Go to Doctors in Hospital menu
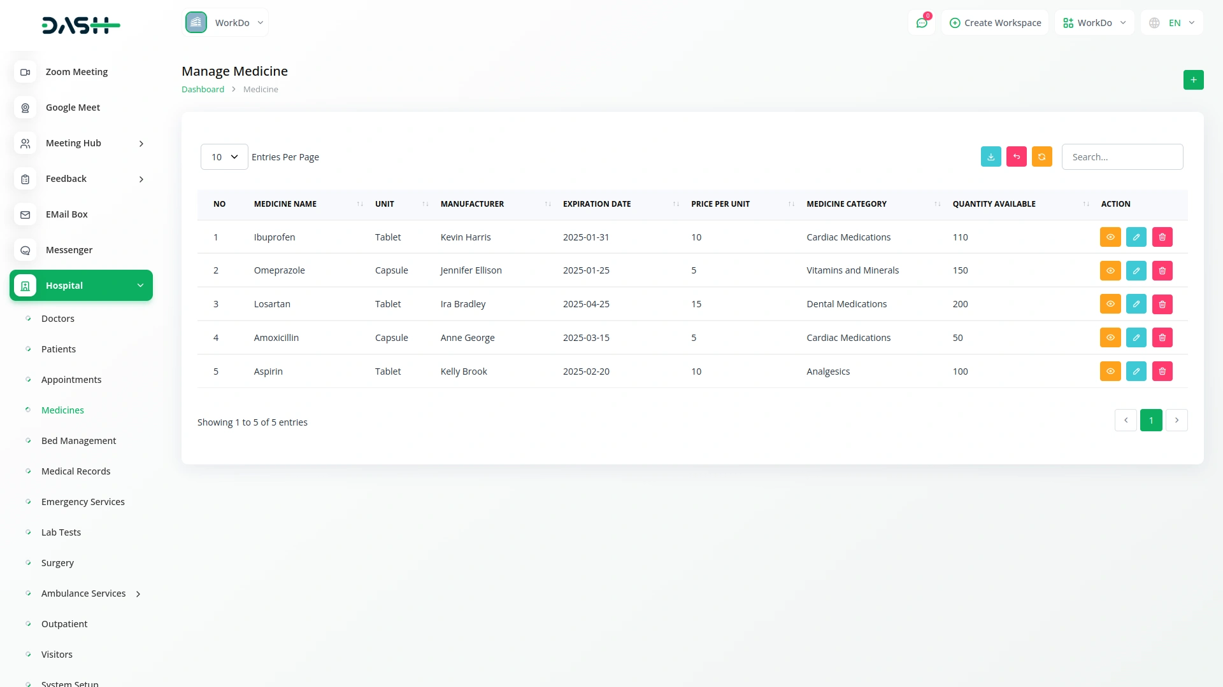Viewport: 1223px width, 687px height. (x=57, y=319)
